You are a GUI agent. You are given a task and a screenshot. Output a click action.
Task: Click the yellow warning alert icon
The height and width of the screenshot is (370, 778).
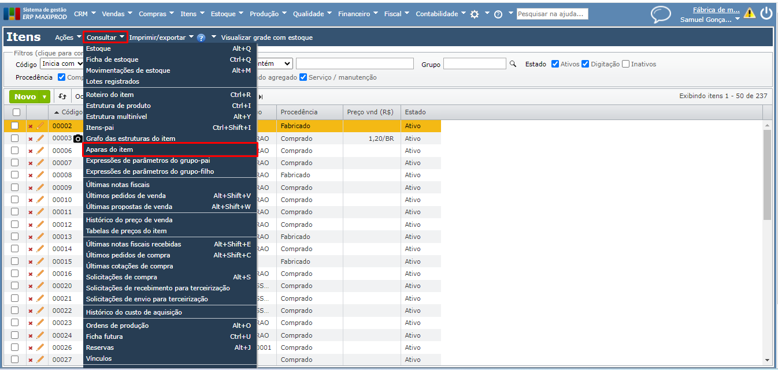(750, 13)
